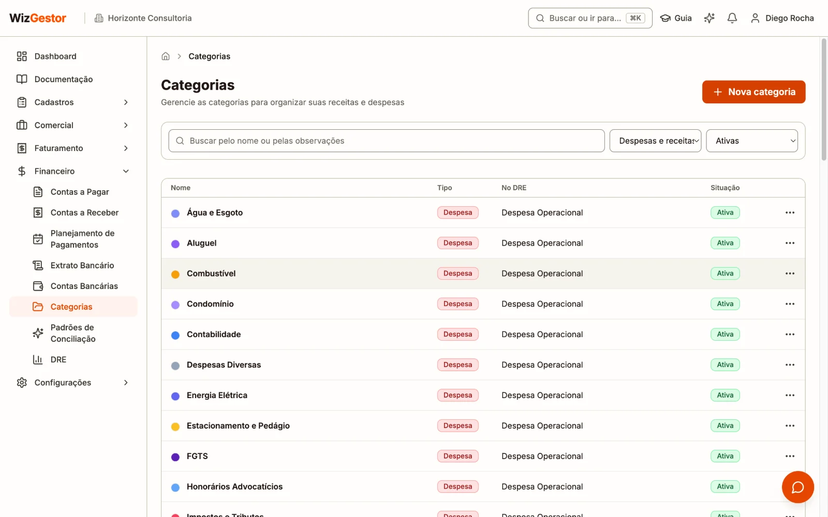Screen dimensions: 828x517
Task: Focus the category name search field
Action: point(387,141)
